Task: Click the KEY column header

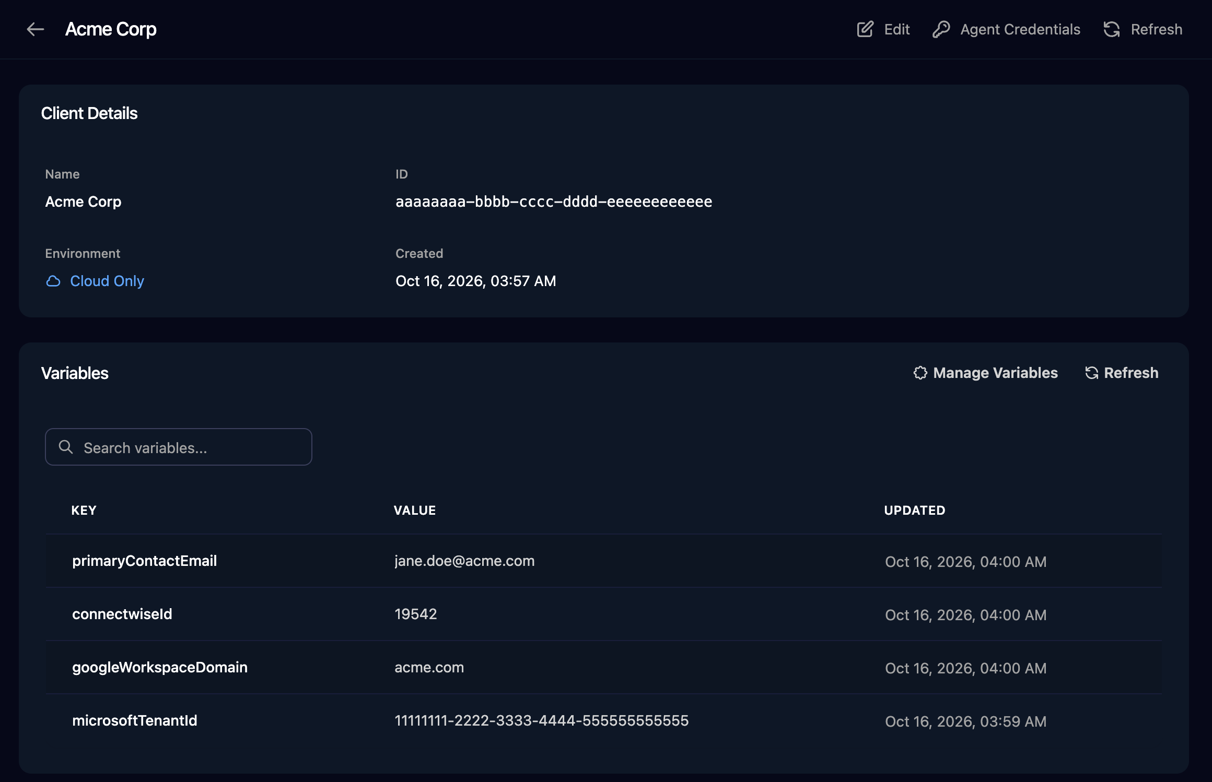Action: click(x=84, y=510)
